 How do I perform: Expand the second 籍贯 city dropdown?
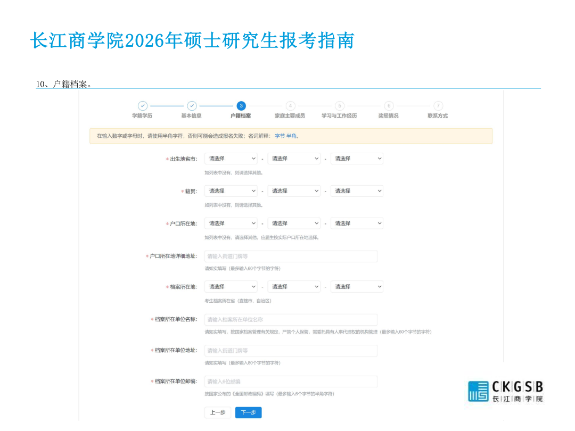coord(294,191)
